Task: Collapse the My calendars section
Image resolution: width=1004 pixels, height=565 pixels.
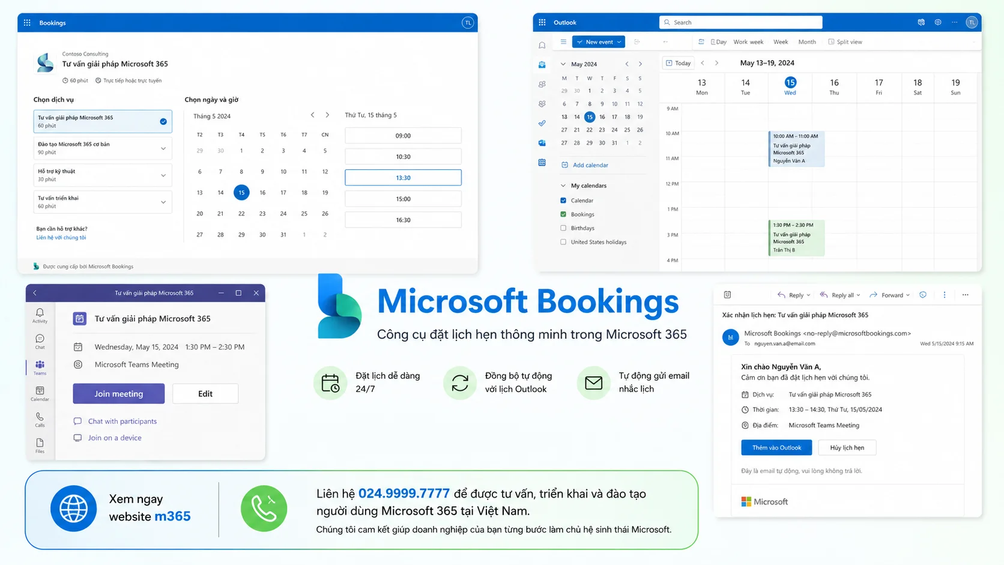Action: point(563,186)
